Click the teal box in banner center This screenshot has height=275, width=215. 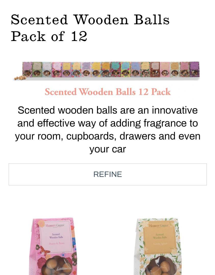[x=116, y=69]
